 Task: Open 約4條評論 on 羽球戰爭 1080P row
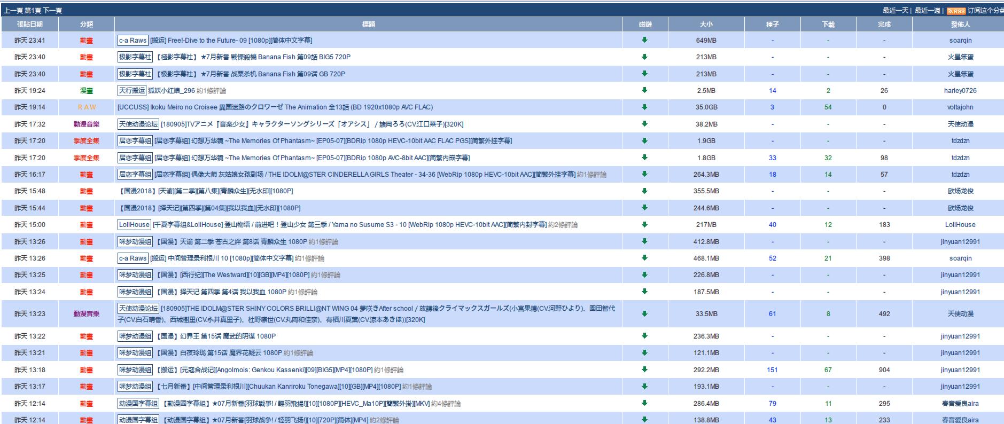[x=446, y=403]
